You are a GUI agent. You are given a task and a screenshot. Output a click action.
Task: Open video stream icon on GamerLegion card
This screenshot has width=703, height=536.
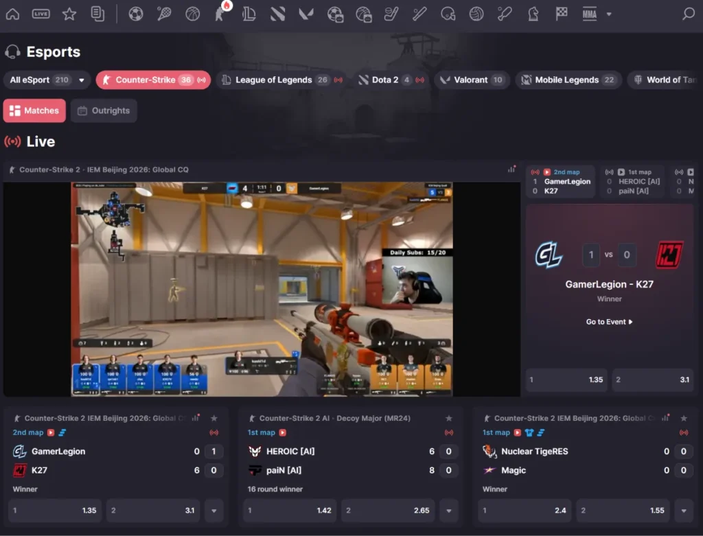51,432
